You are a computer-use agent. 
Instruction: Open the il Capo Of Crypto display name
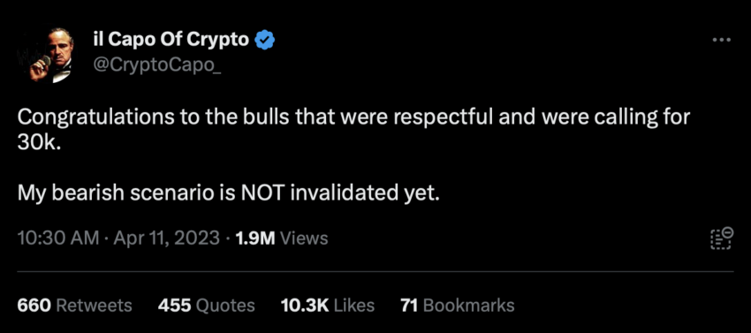[x=170, y=41]
